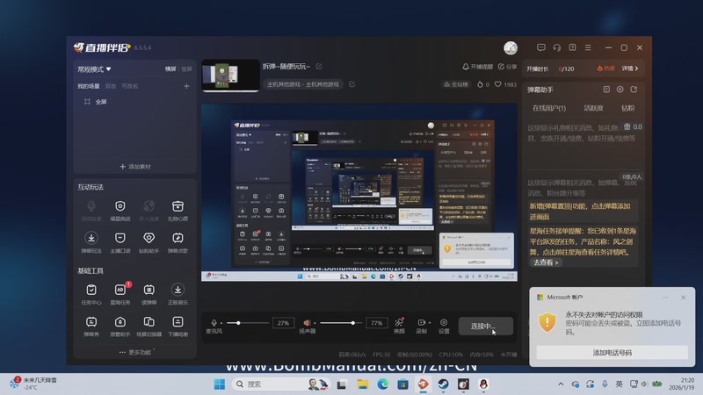Open the 读弹幕 read-danmaku tool
This screenshot has width=703, height=395.
tap(149, 294)
